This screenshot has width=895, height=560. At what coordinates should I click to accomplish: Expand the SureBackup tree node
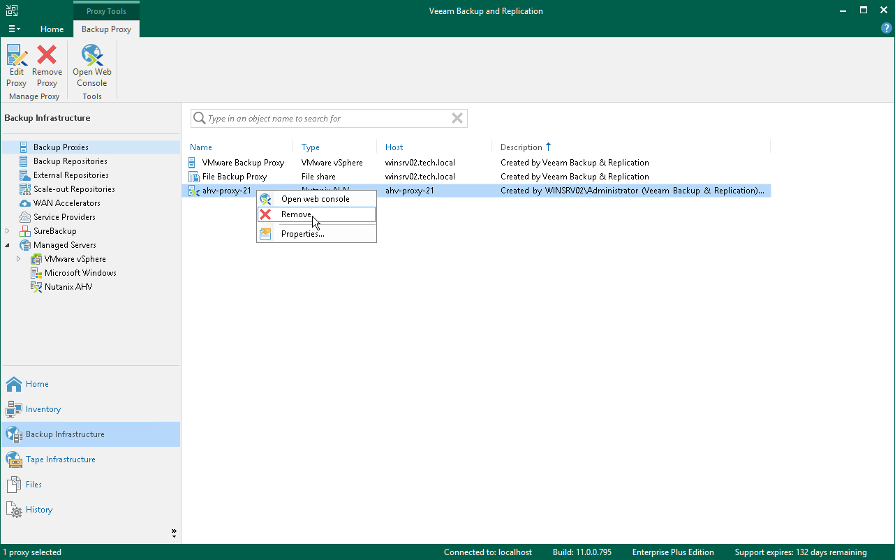[x=8, y=231]
